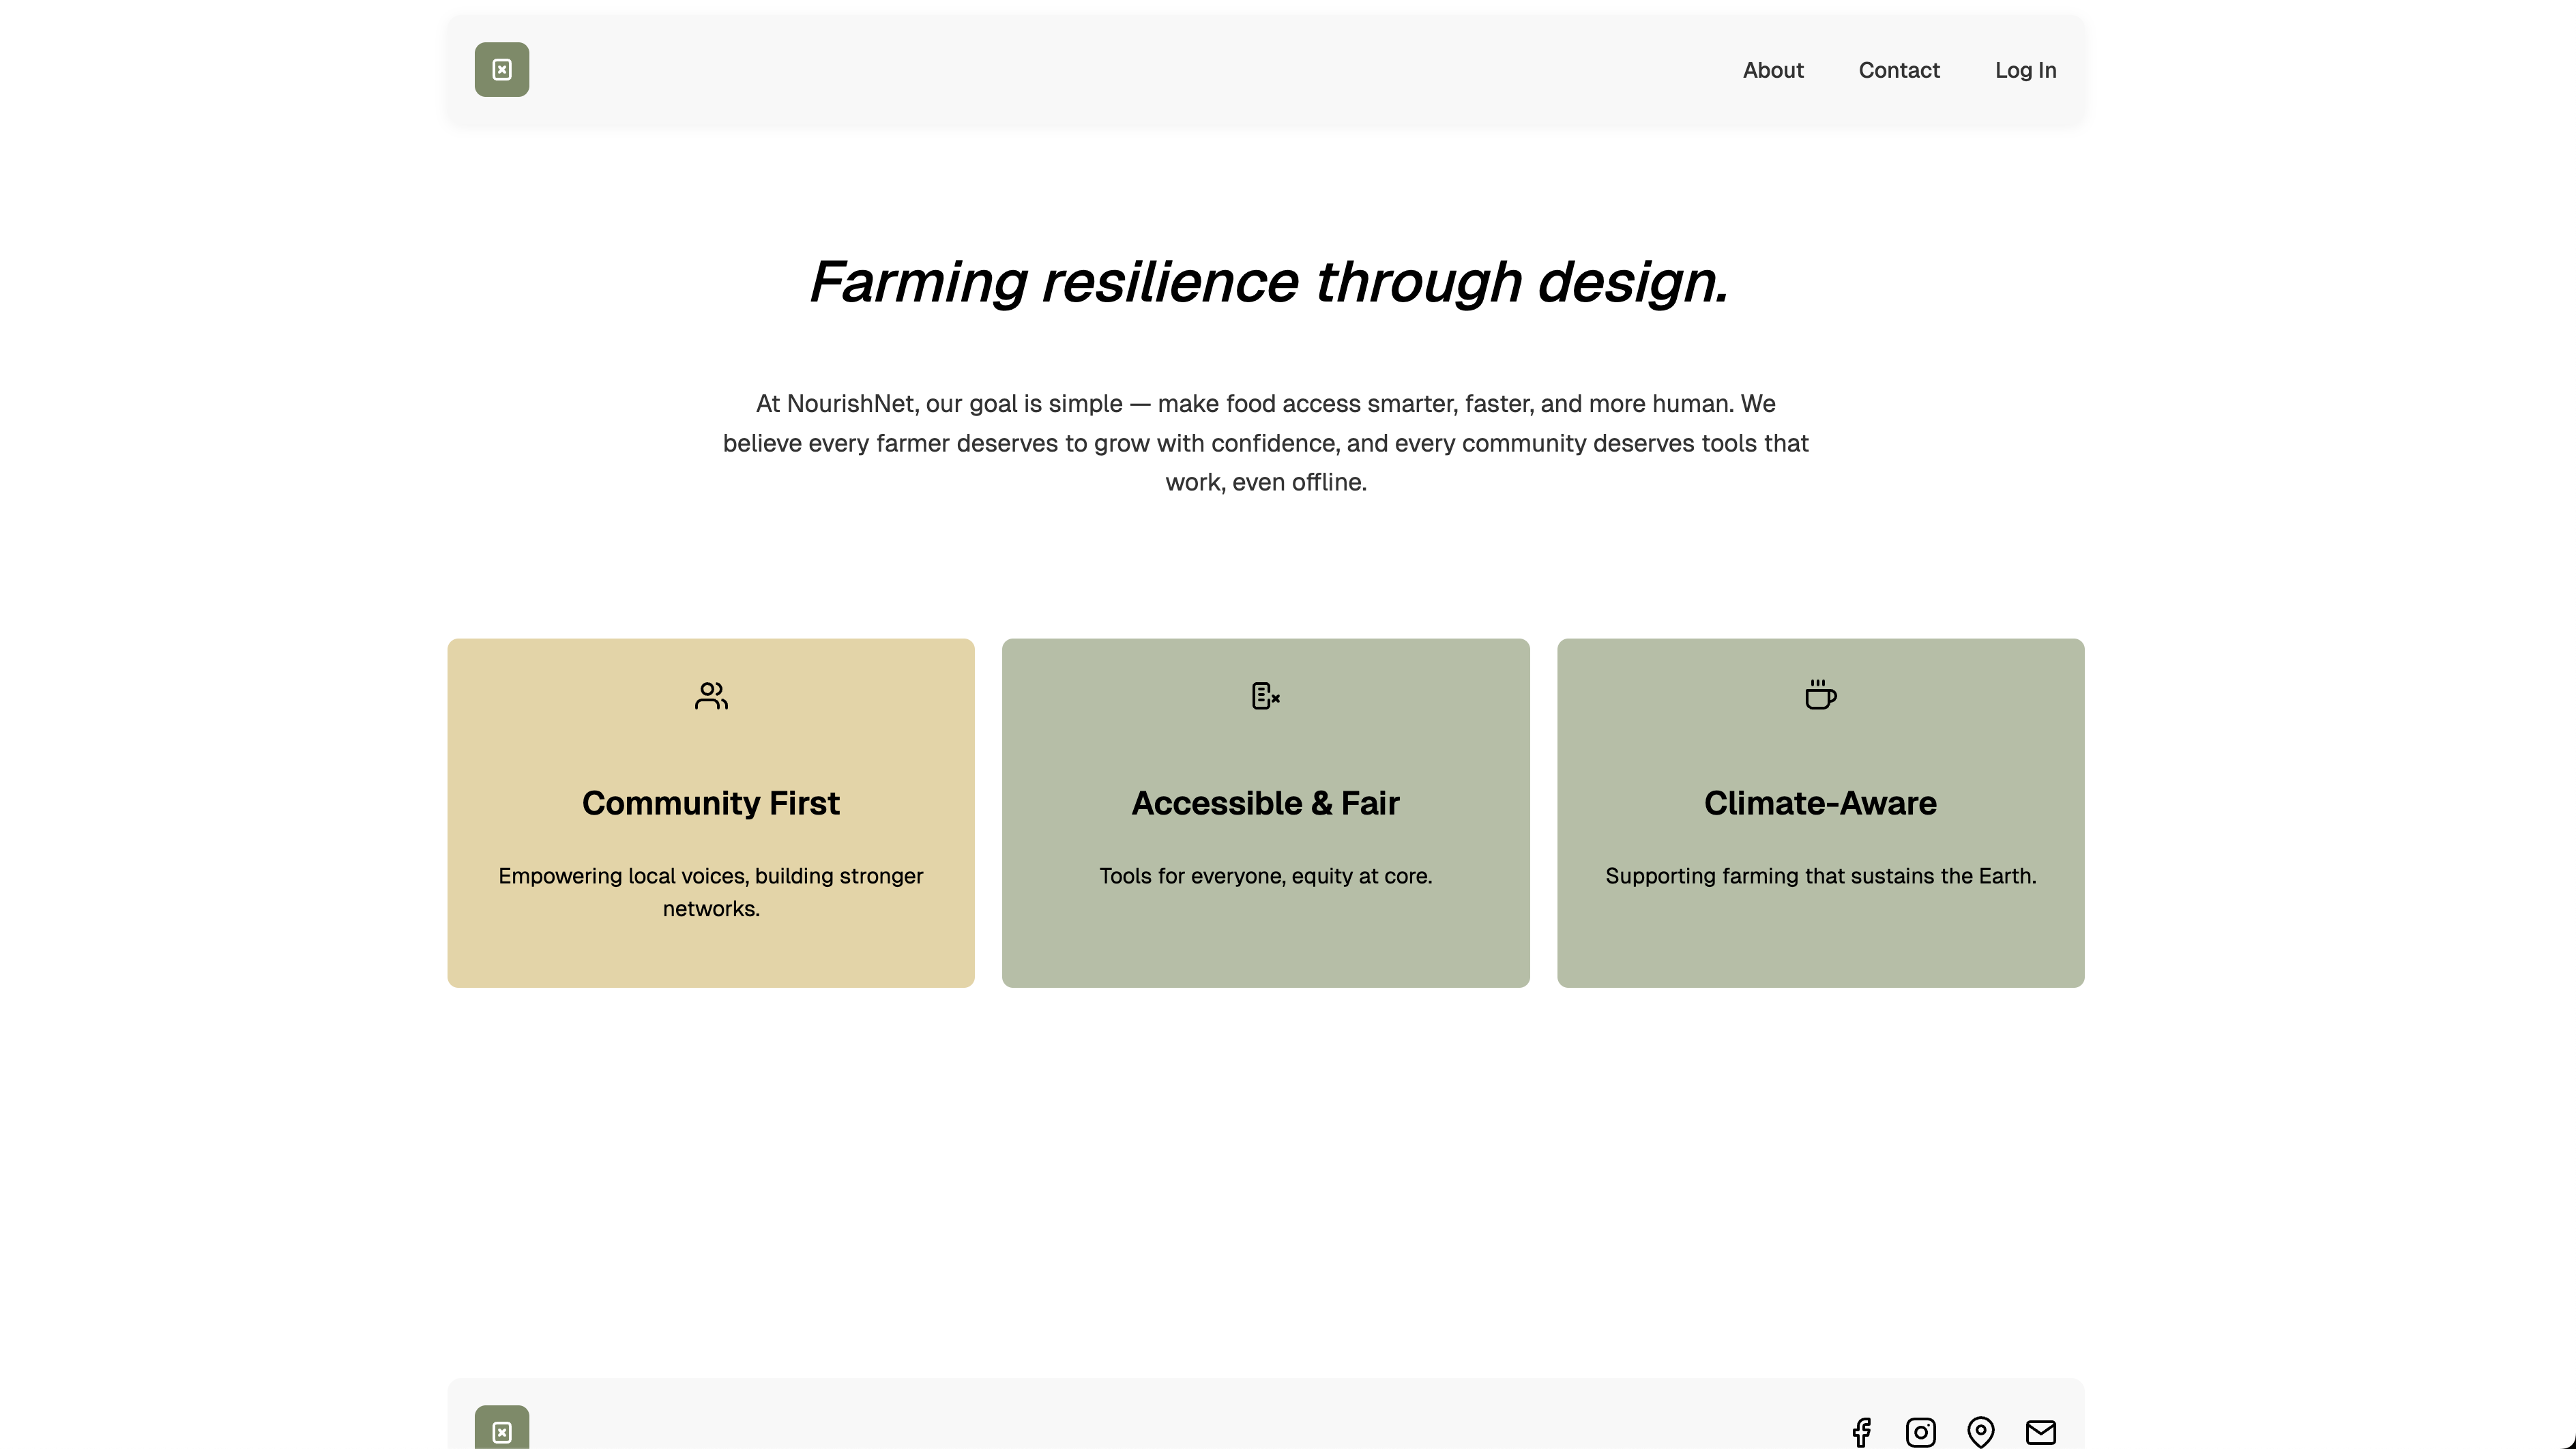Open the Facebook icon link
This screenshot has height=1449, width=2576.
pos(1861,1432)
